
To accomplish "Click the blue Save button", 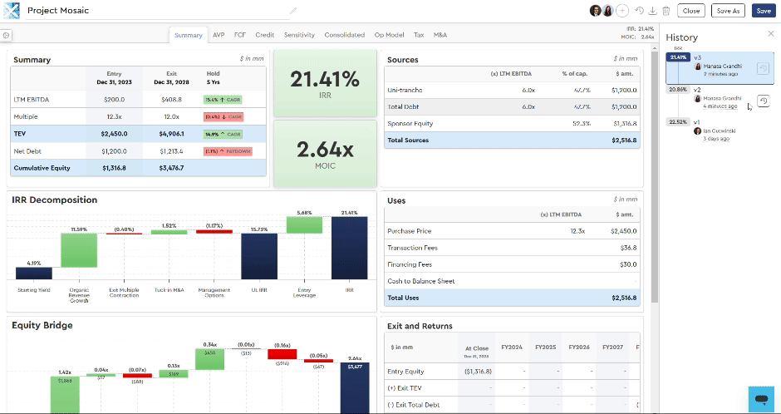I will tap(762, 11).
